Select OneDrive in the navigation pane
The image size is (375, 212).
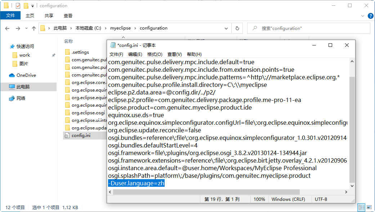pos(26,75)
